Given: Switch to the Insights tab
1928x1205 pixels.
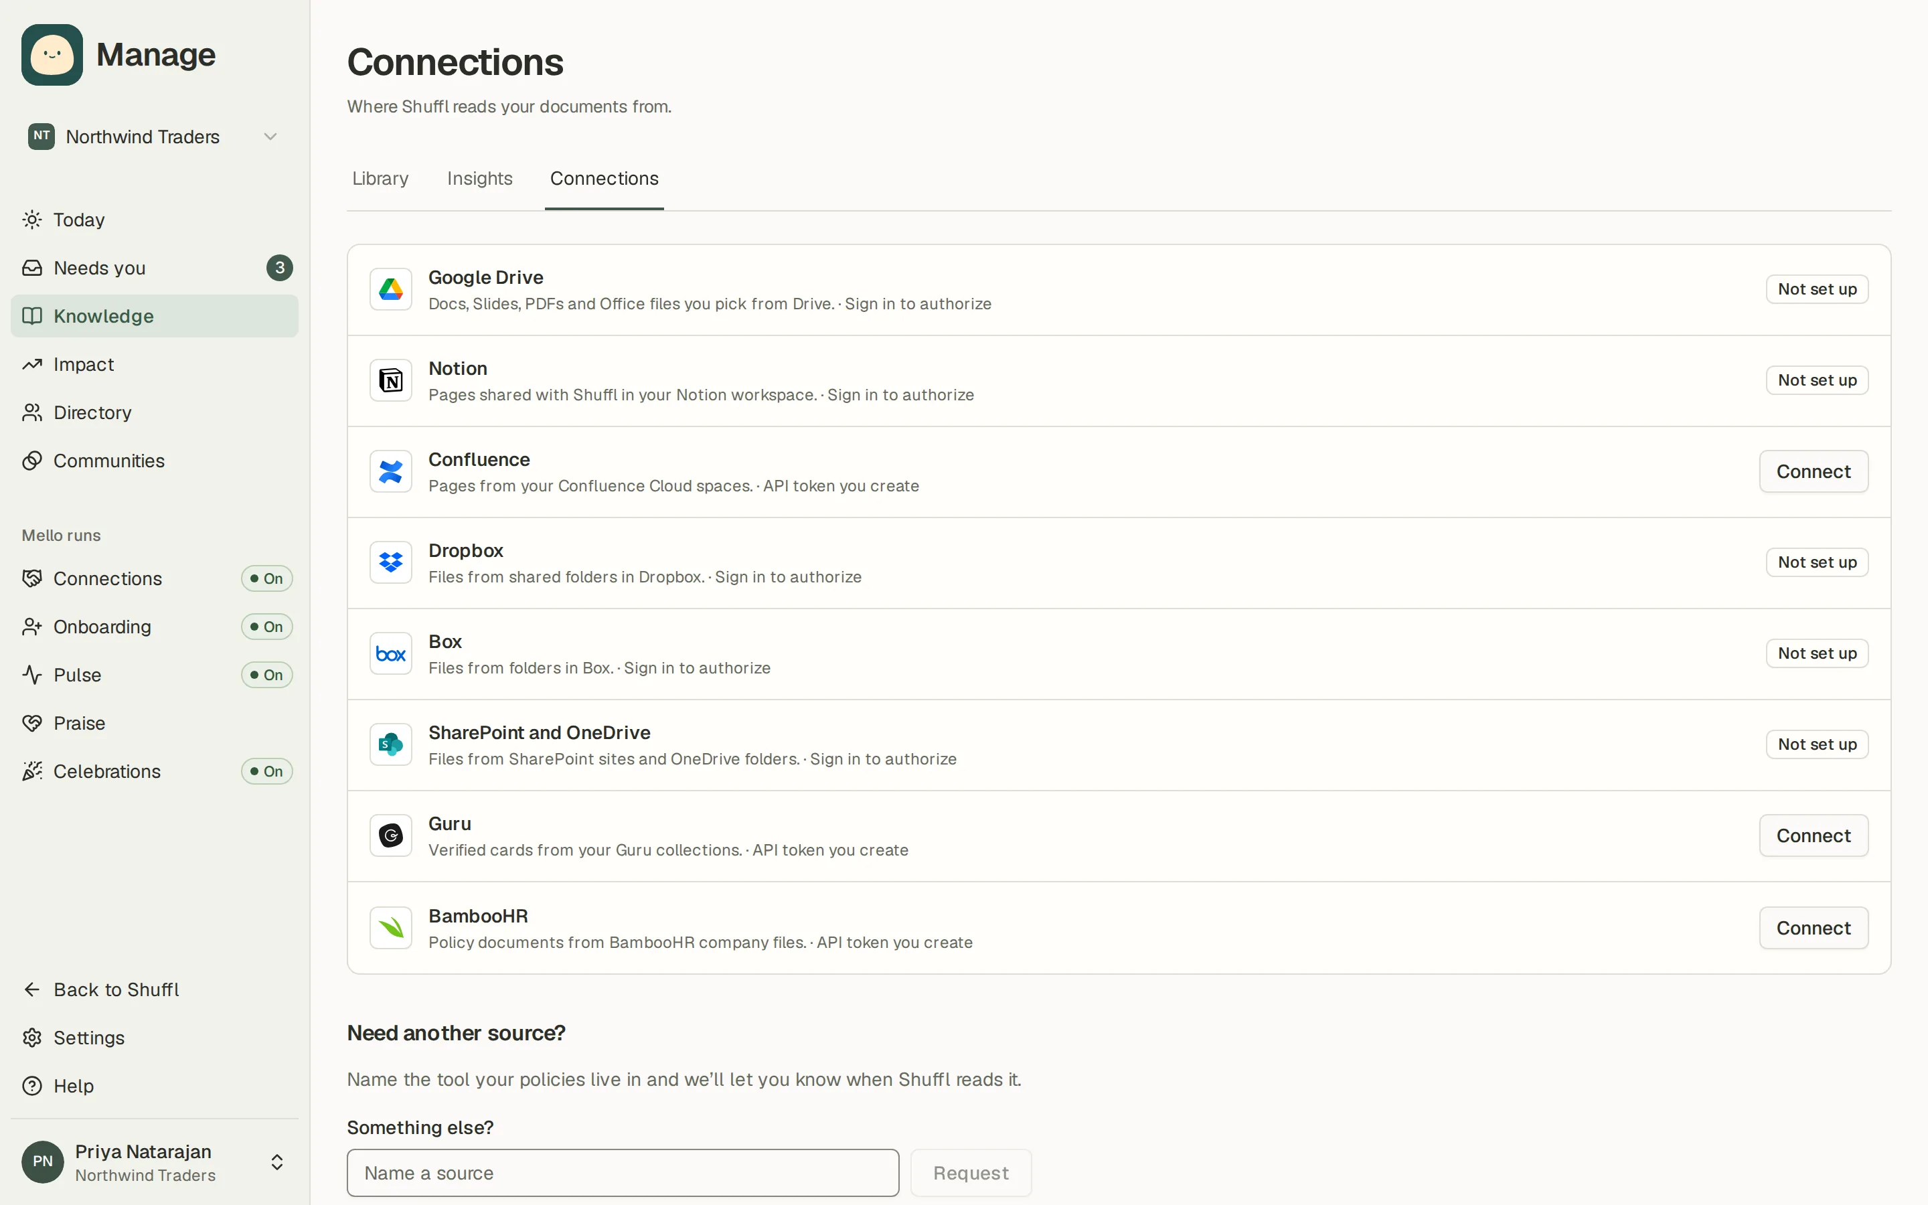Looking at the screenshot, I should coord(479,179).
